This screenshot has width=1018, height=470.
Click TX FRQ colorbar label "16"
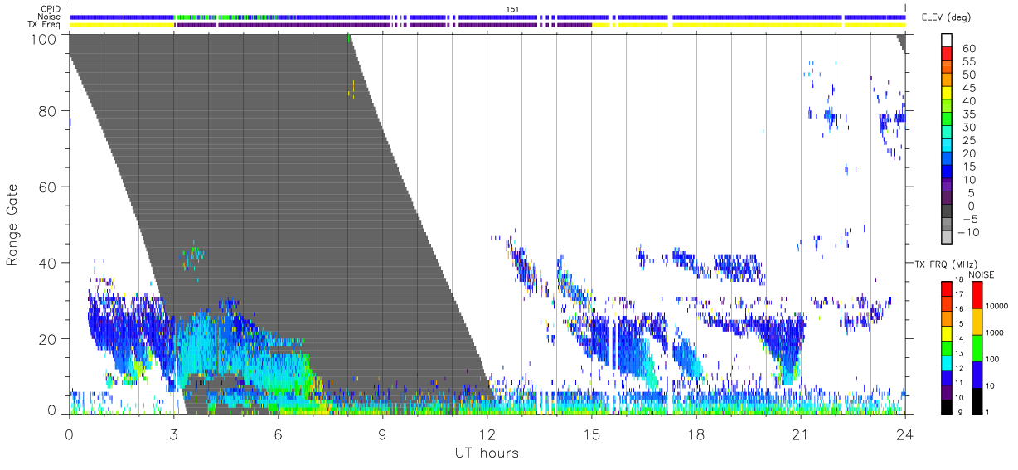tap(961, 308)
